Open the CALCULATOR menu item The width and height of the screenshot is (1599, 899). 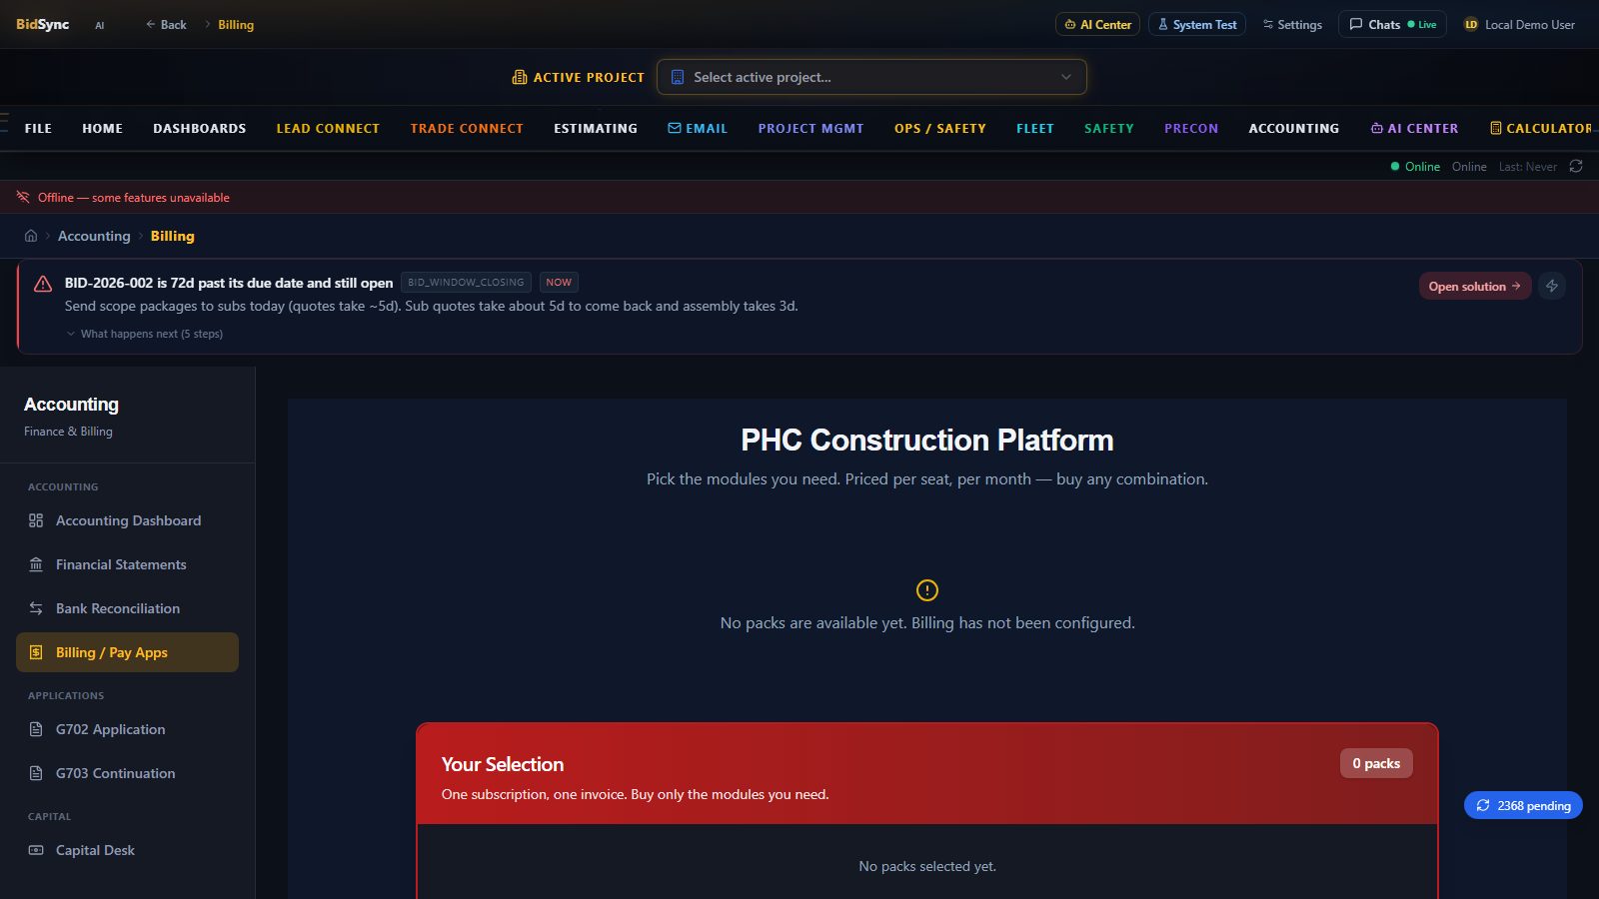pyautogui.click(x=1540, y=128)
